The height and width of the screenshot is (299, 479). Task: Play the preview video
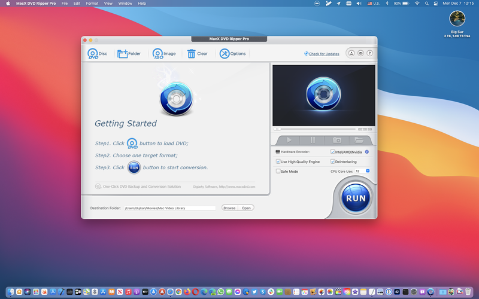(289, 140)
